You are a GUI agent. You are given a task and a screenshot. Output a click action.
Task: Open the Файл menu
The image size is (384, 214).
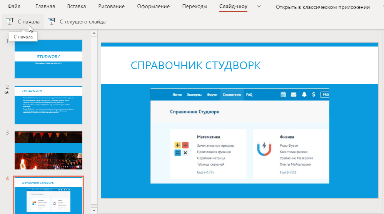[x=14, y=7]
